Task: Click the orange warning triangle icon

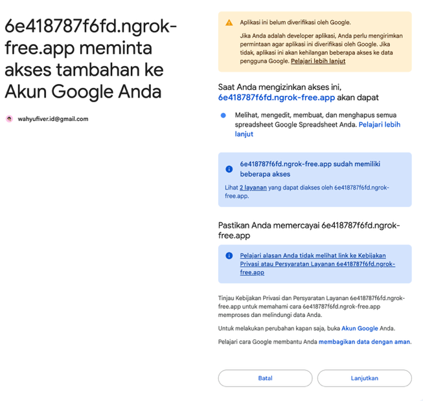Action: [x=229, y=23]
